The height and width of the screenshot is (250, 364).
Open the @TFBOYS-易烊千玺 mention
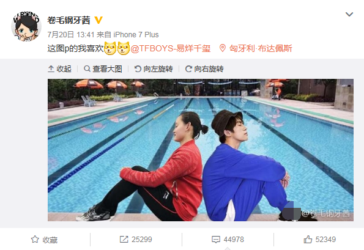pos(171,48)
